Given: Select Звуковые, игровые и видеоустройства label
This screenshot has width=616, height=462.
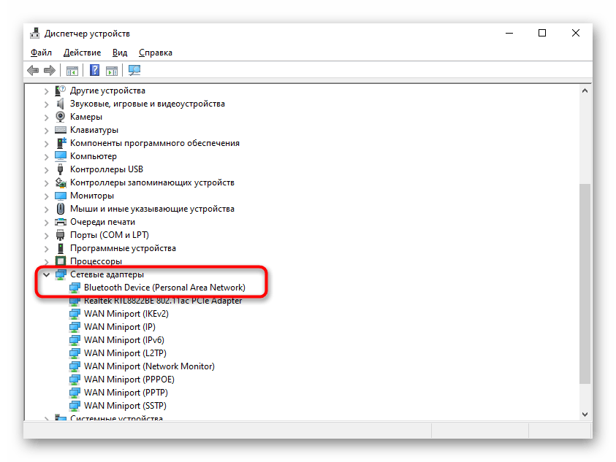Looking at the screenshot, I should 148,104.
